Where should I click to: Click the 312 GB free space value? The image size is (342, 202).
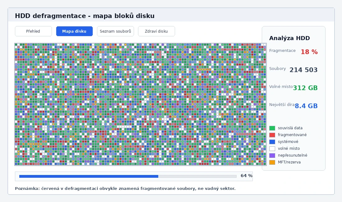[305, 88]
